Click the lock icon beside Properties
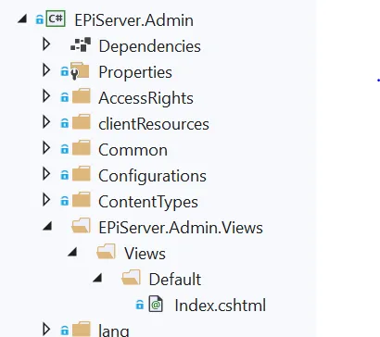This screenshot has height=337, width=380. pyautogui.click(x=64, y=71)
